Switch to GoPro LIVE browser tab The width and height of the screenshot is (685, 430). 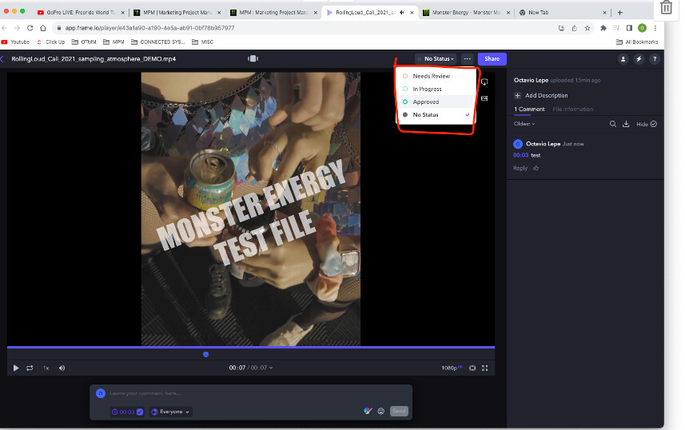tap(82, 13)
